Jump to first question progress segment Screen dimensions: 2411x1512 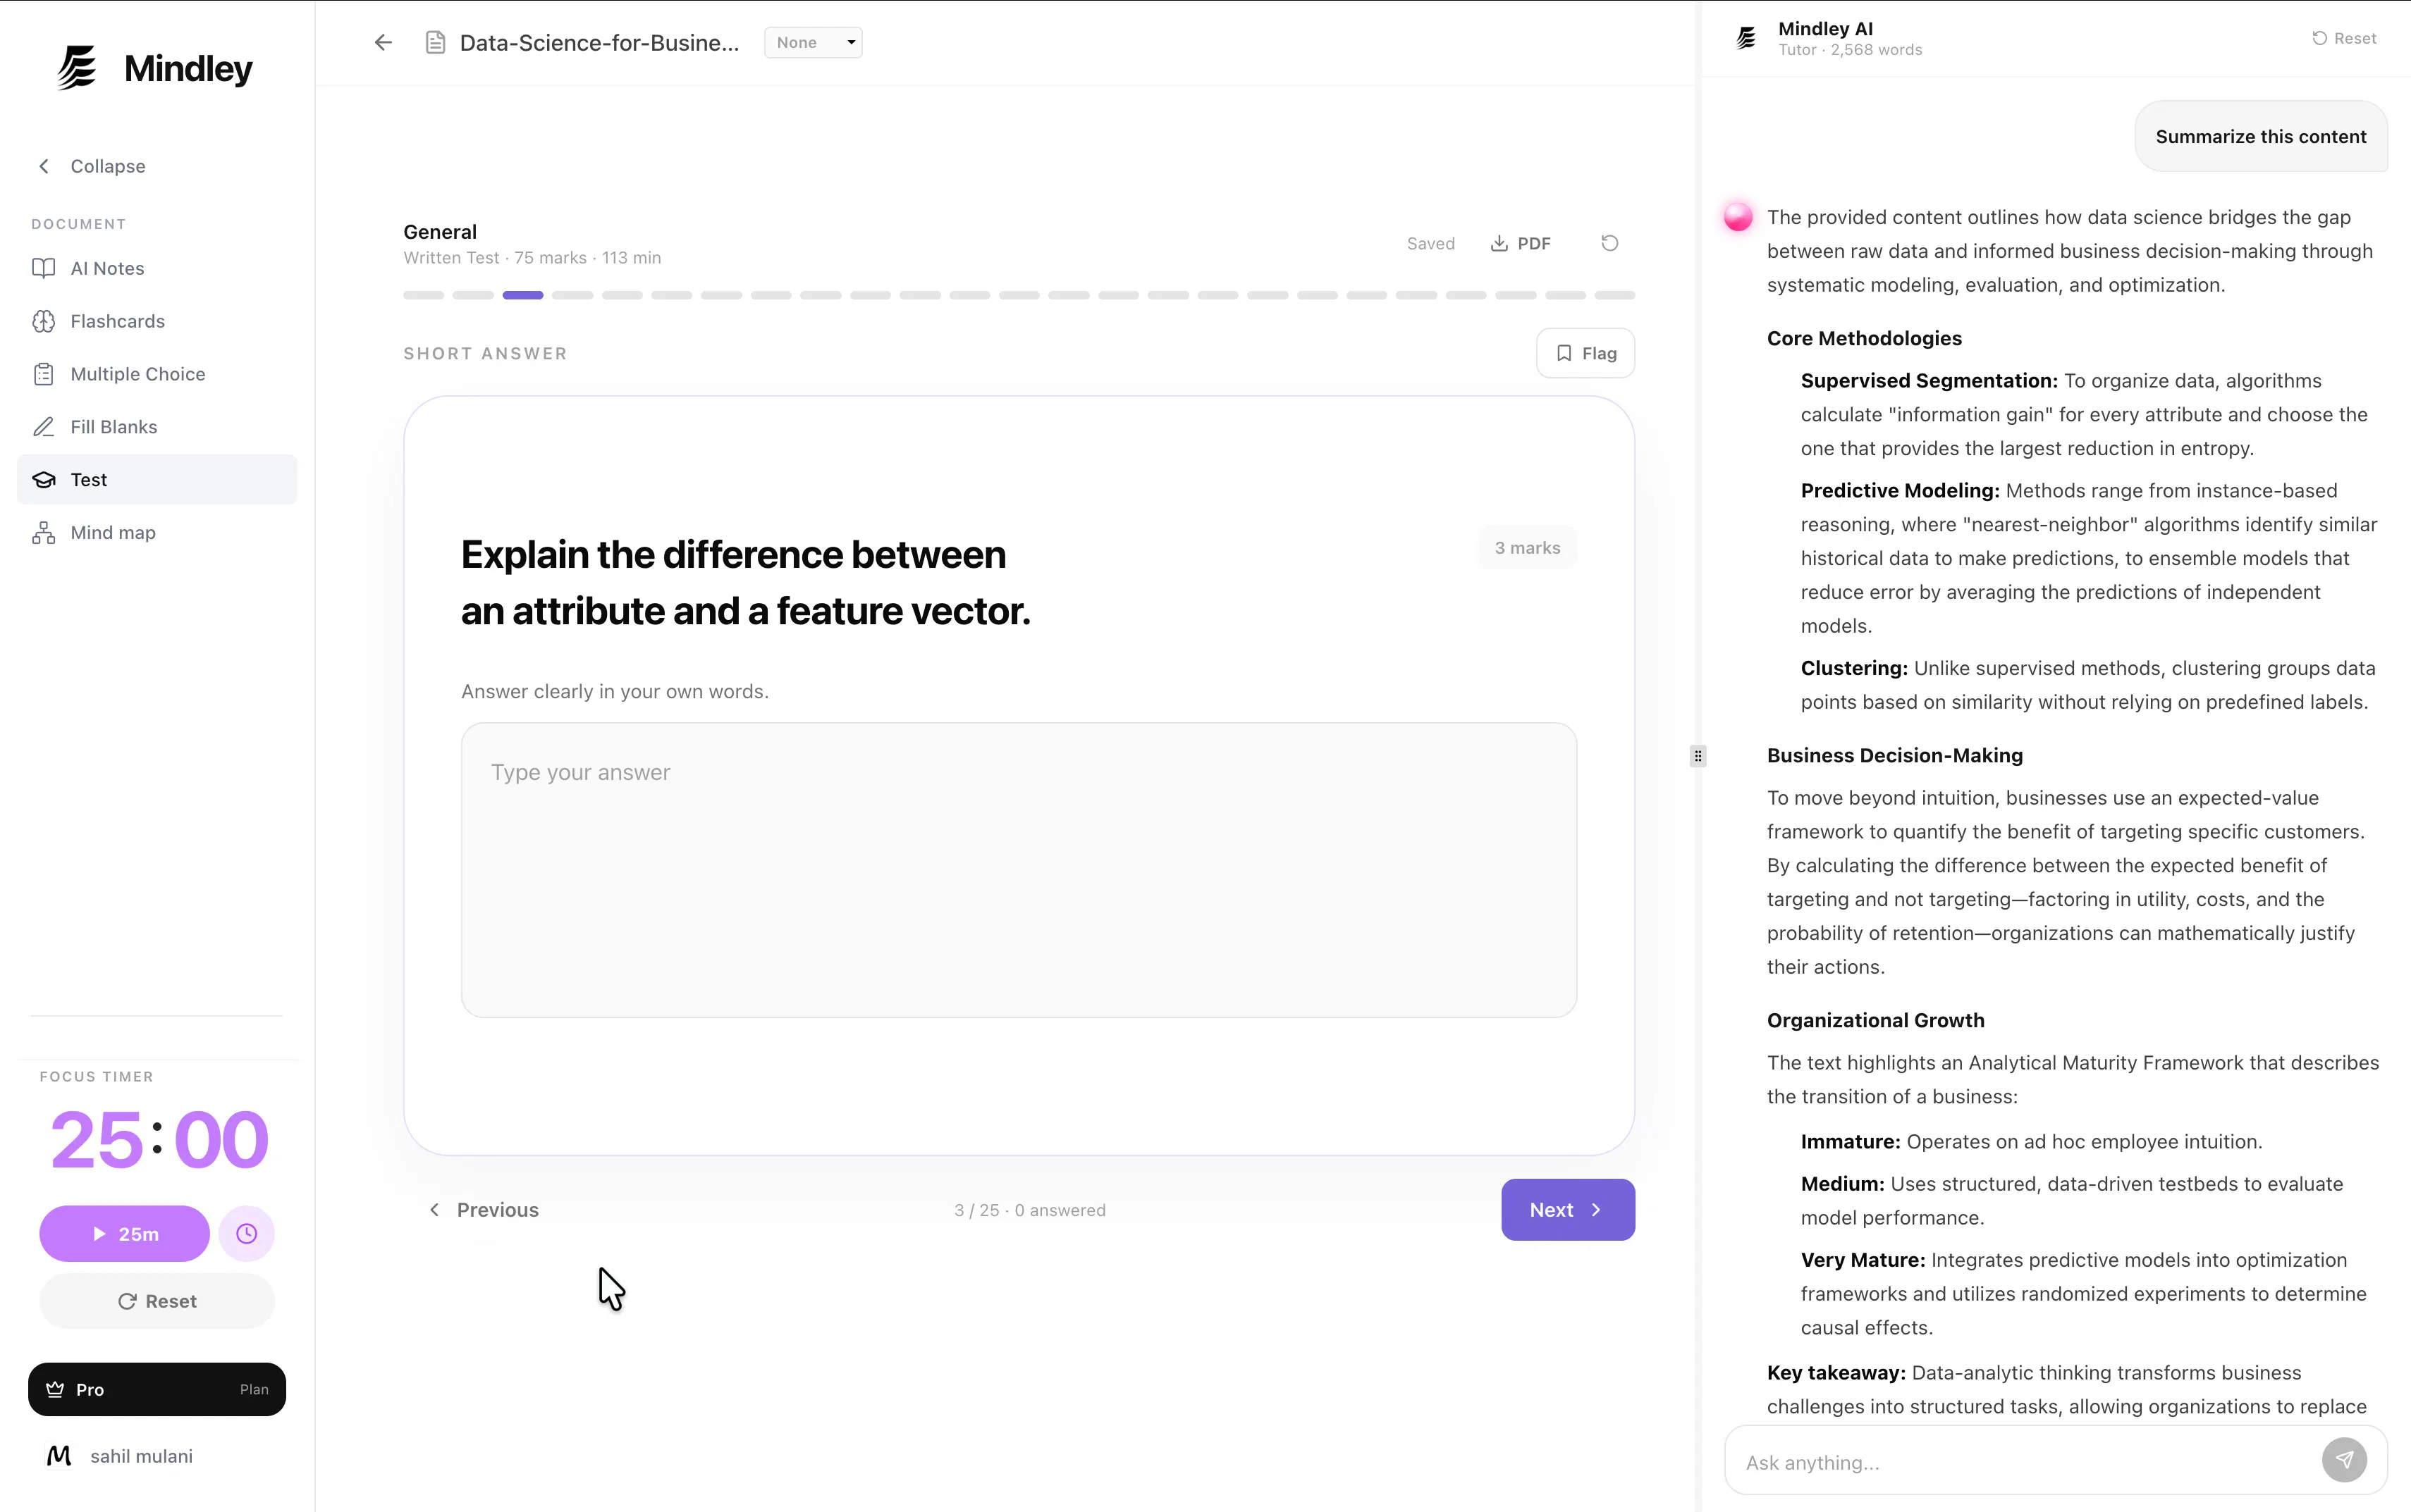[423, 295]
